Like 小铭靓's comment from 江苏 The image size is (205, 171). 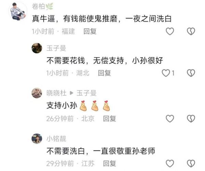click(170, 163)
